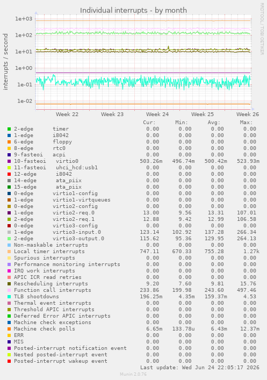This screenshot has width=267, height=380.
Task: Click the Week 24 axis label
Action: tap(157, 114)
